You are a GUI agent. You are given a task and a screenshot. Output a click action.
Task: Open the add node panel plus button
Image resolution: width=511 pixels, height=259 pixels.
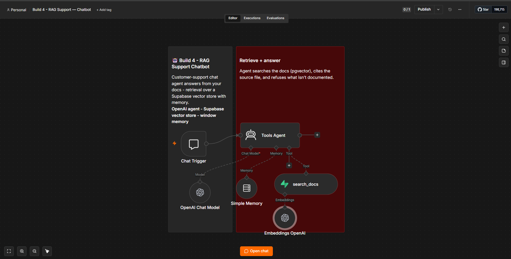pos(504,27)
